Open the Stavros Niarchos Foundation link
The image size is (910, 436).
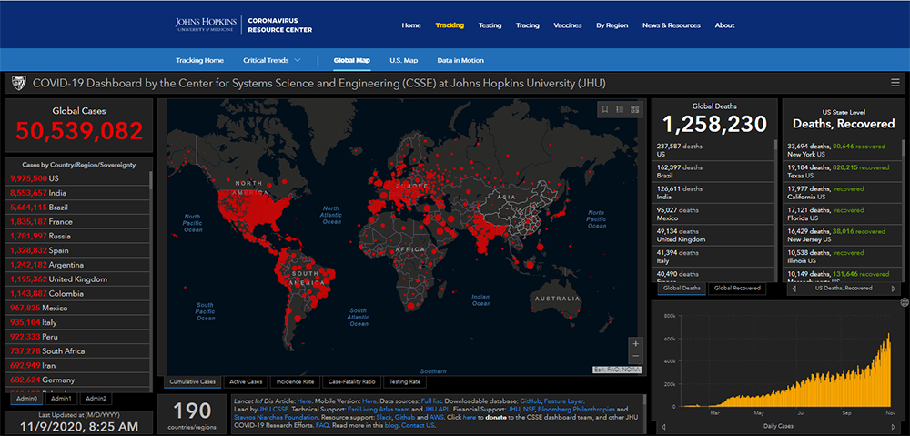coord(274,418)
